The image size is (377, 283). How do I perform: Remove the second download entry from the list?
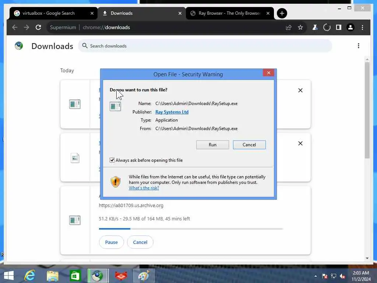(x=300, y=143)
